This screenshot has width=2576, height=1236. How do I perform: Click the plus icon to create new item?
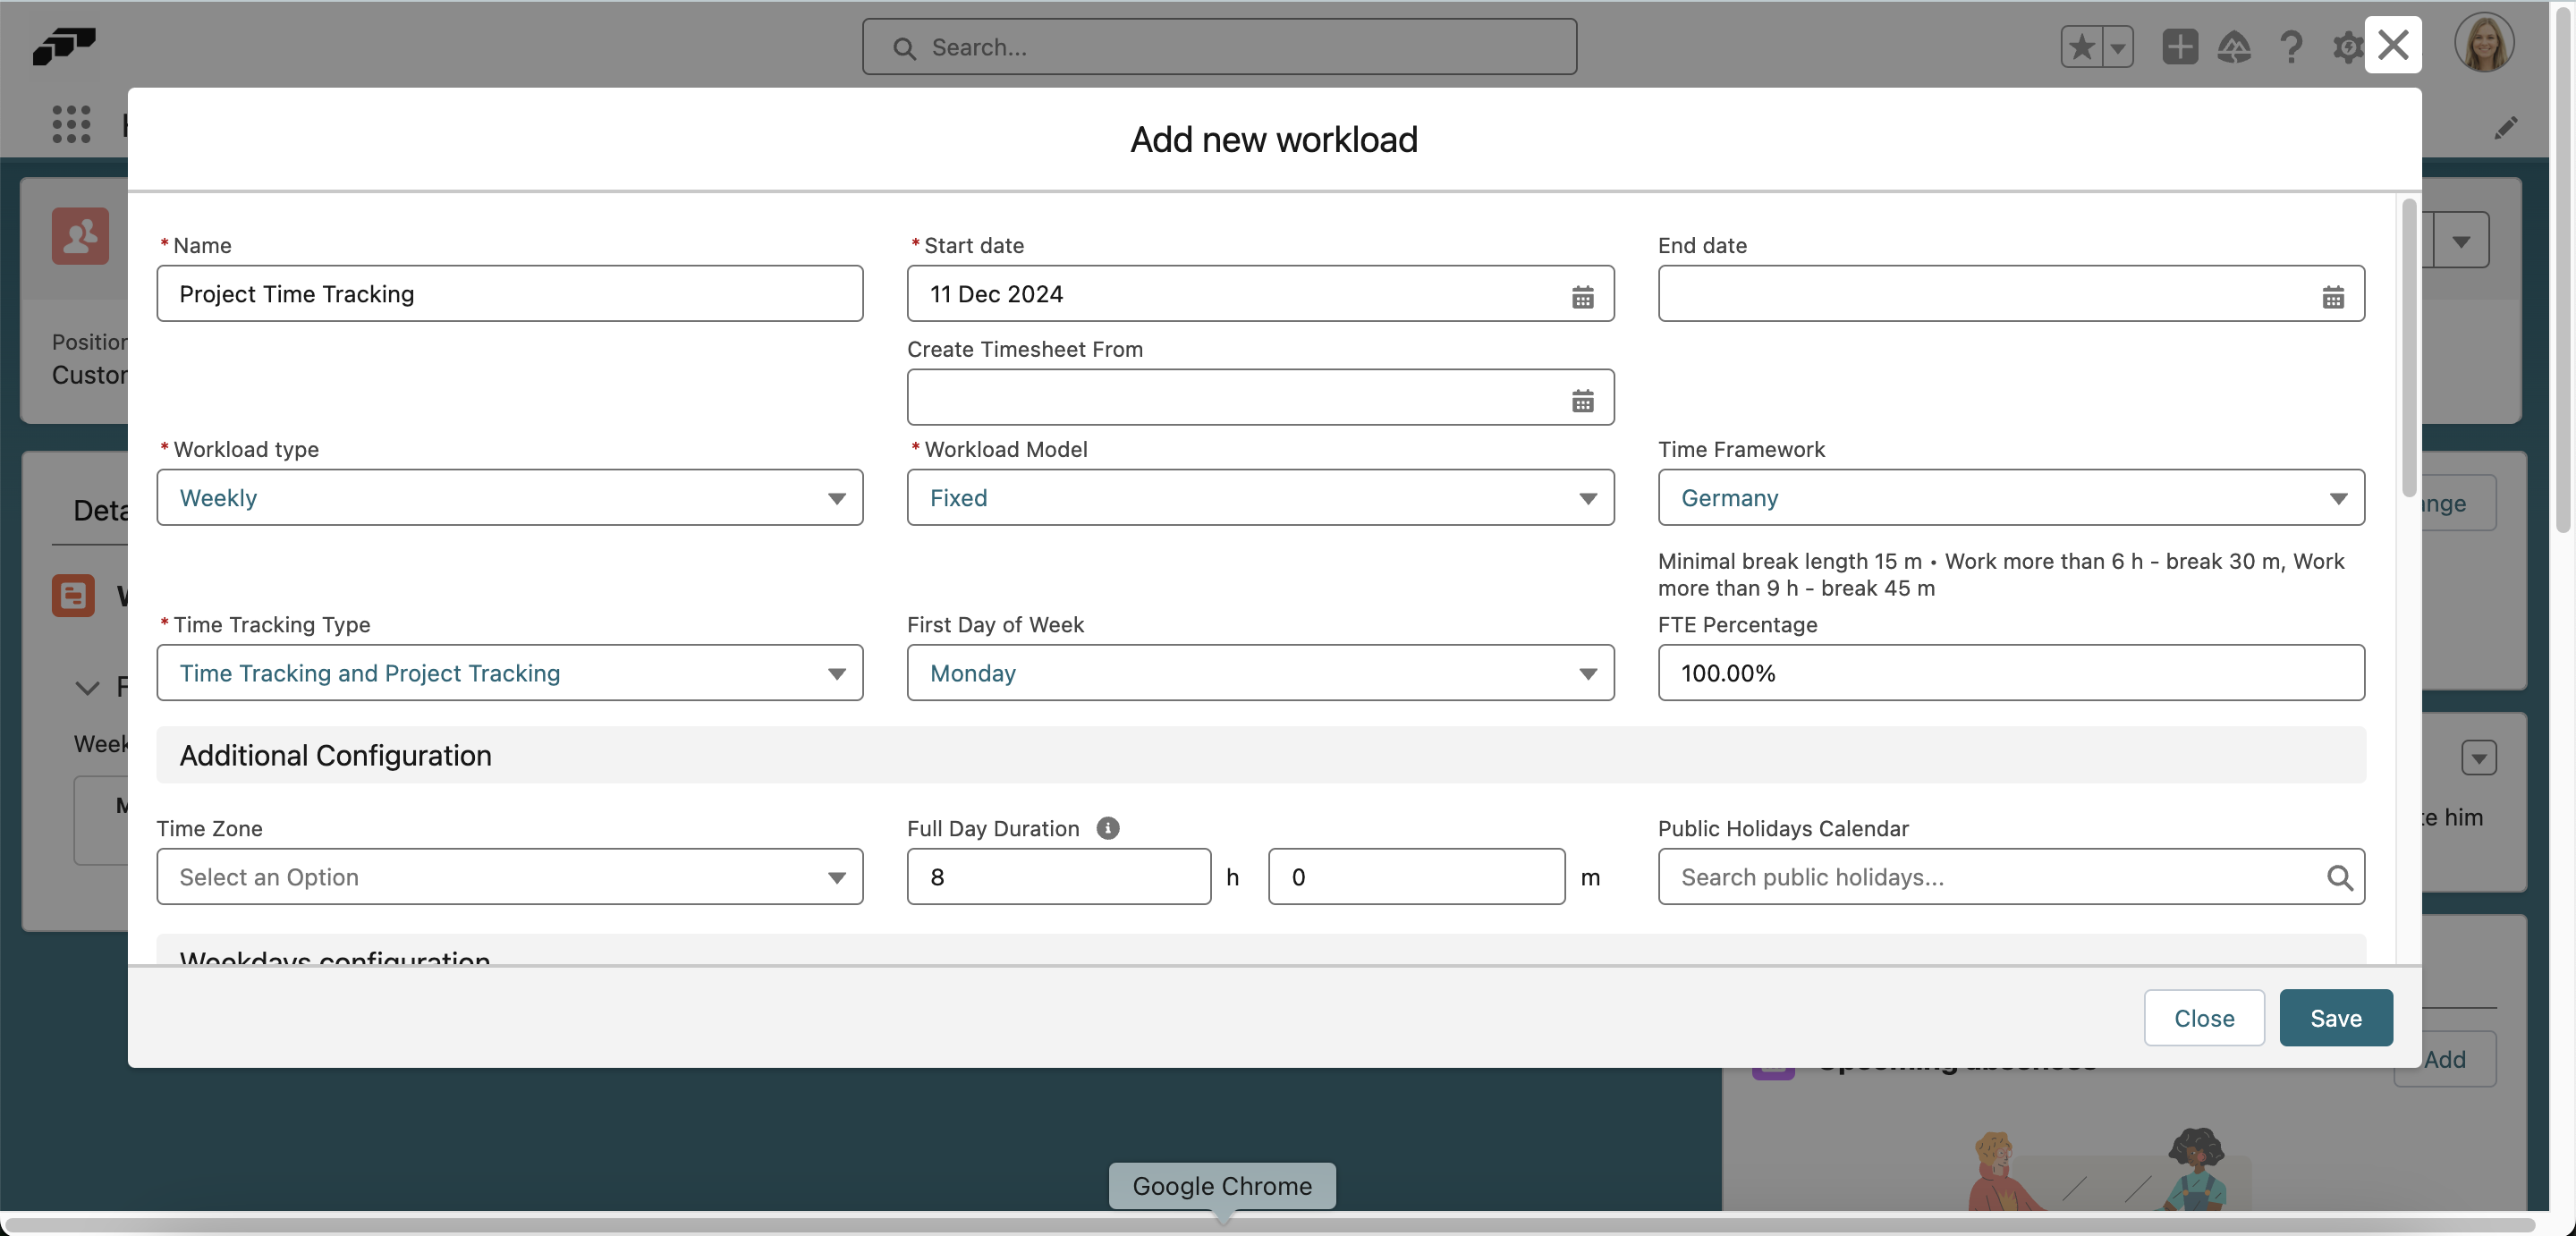(2181, 46)
